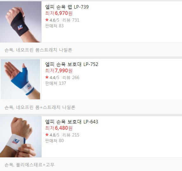Click the spec line 손목, 네오프린 폼+스트래치 나일론

40,107
